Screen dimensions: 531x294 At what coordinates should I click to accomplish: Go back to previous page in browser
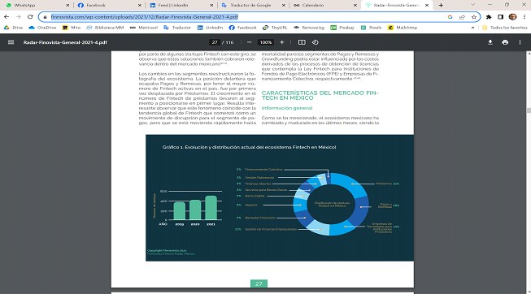pyautogui.click(x=7, y=16)
